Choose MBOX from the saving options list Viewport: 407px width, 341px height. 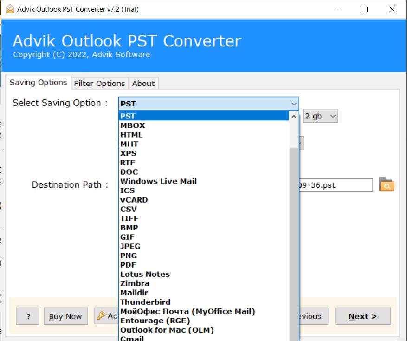click(204, 125)
